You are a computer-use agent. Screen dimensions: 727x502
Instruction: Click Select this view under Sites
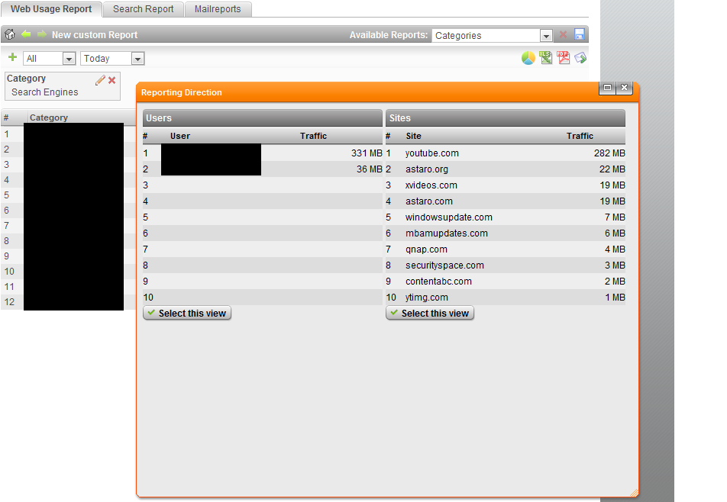pos(430,314)
